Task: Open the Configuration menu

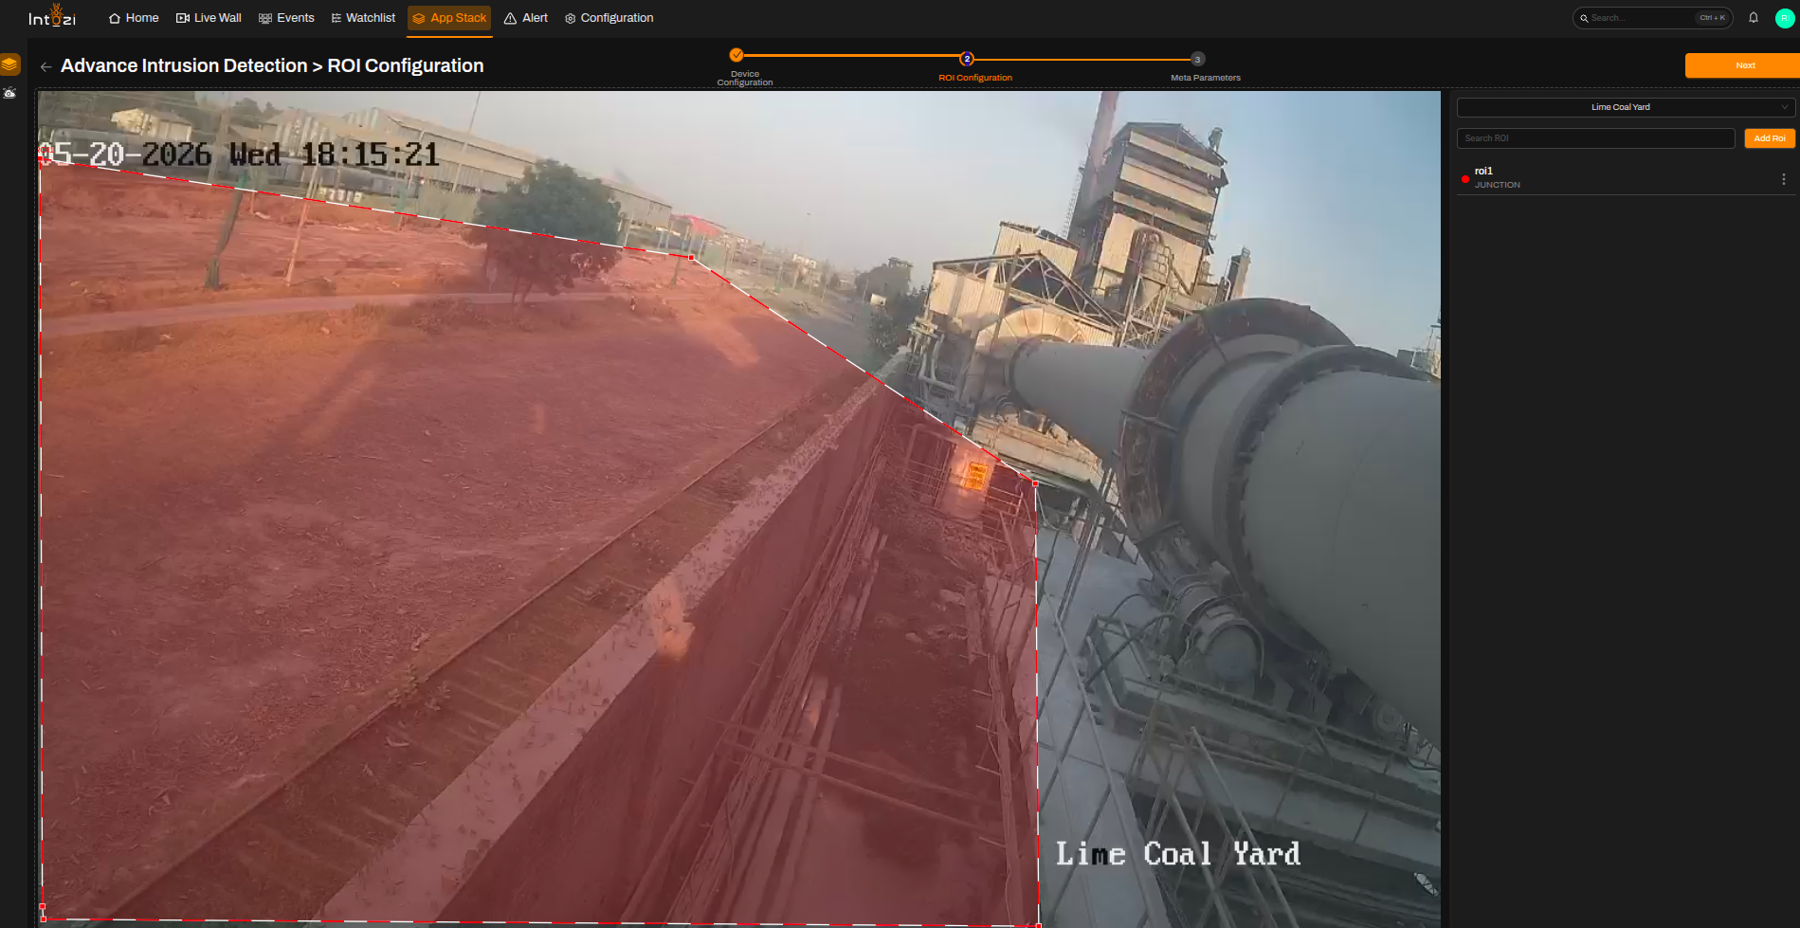Action: click(x=609, y=18)
